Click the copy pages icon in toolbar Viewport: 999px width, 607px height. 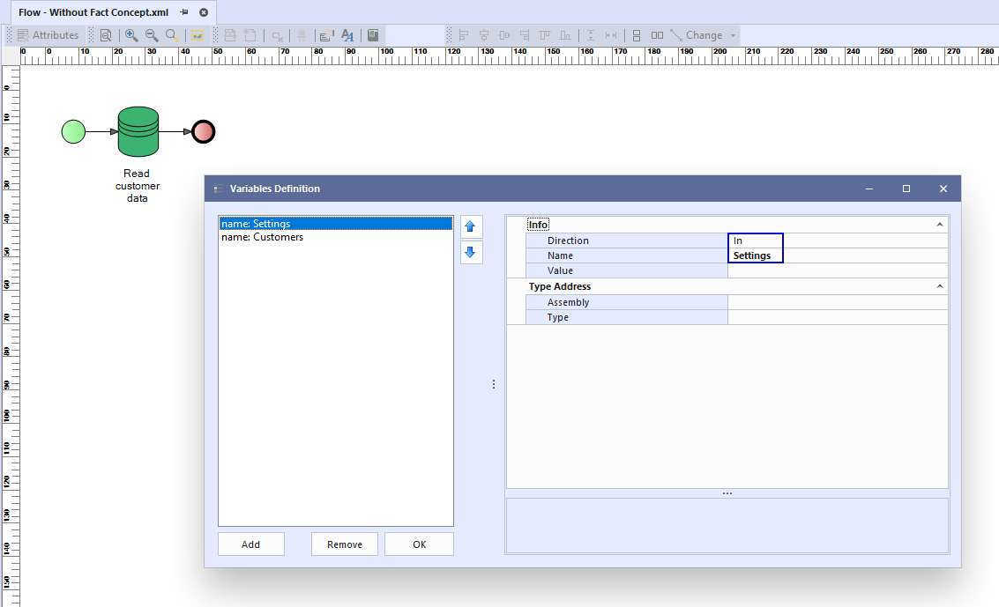pyautogui.click(x=230, y=35)
